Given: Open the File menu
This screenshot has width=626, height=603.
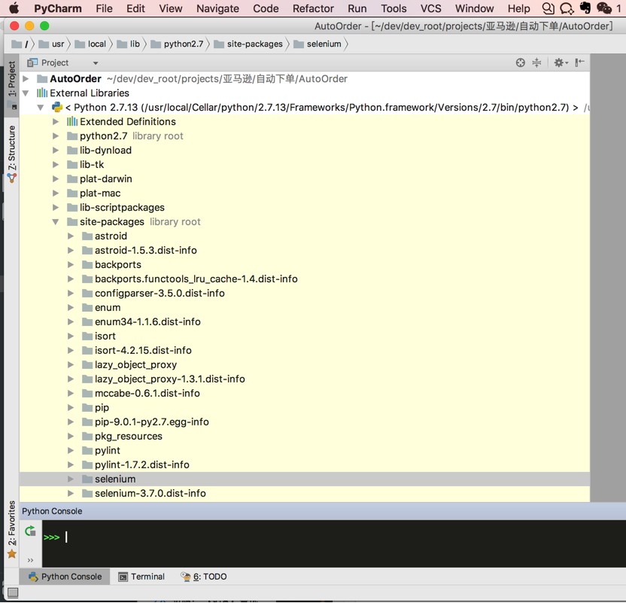Looking at the screenshot, I should click(x=104, y=8).
